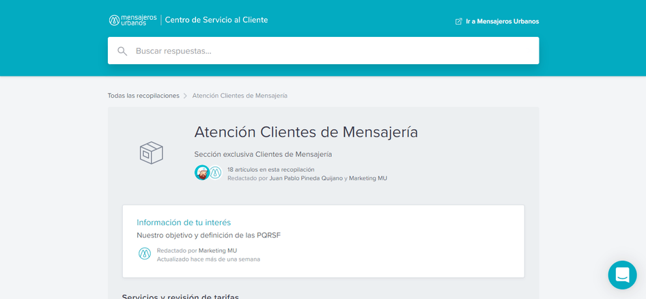This screenshot has width=646, height=299.
Task: Click the Servicios y revisión de tarifas section heading
Action: tap(180, 296)
